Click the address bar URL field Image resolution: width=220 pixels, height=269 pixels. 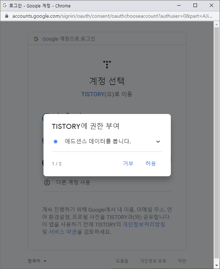(x=112, y=16)
